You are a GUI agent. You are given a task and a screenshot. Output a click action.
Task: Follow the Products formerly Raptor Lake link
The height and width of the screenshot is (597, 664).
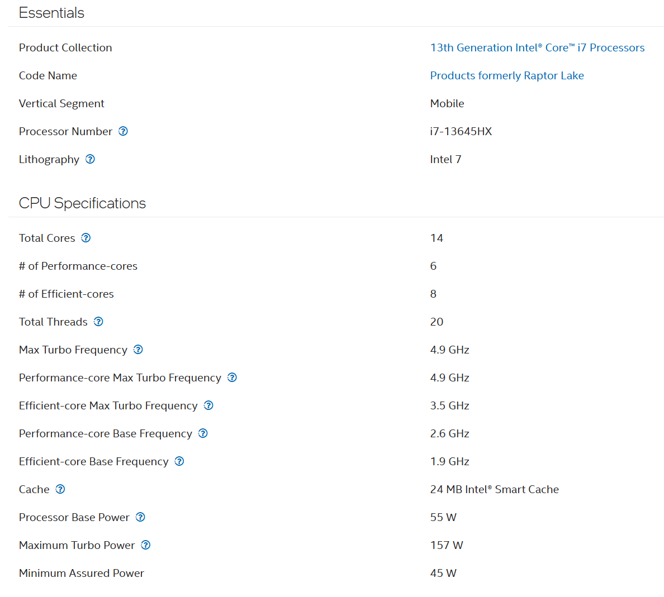click(506, 75)
